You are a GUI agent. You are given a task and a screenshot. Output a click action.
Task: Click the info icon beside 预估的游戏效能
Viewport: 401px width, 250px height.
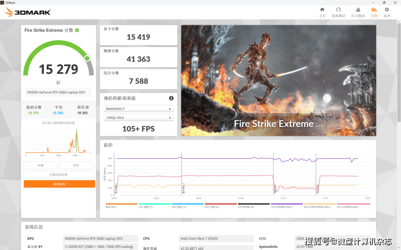(x=171, y=98)
